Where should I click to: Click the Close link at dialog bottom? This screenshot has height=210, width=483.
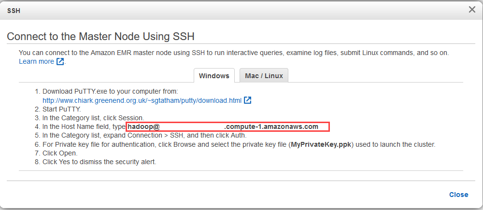pos(459,195)
